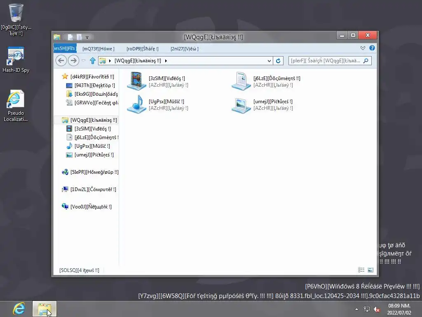
Task: Click the muted volume tray icon
Action: (377, 309)
